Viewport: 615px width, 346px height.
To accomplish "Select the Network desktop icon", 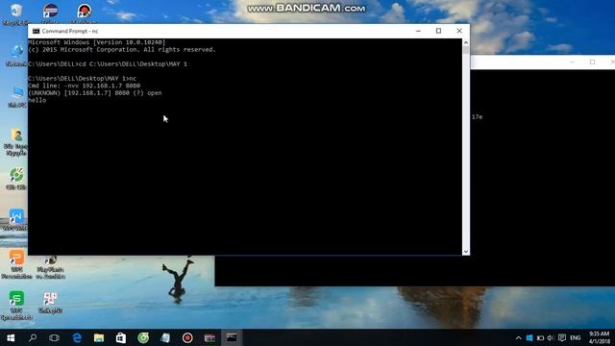I will [16, 56].
